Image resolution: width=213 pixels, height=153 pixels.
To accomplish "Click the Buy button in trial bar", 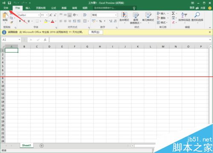I will click(x=95, y=32).
